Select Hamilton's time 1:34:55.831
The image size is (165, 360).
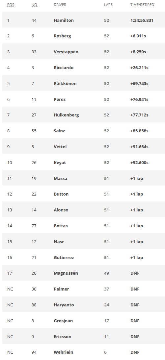click(x=142, y=20)
